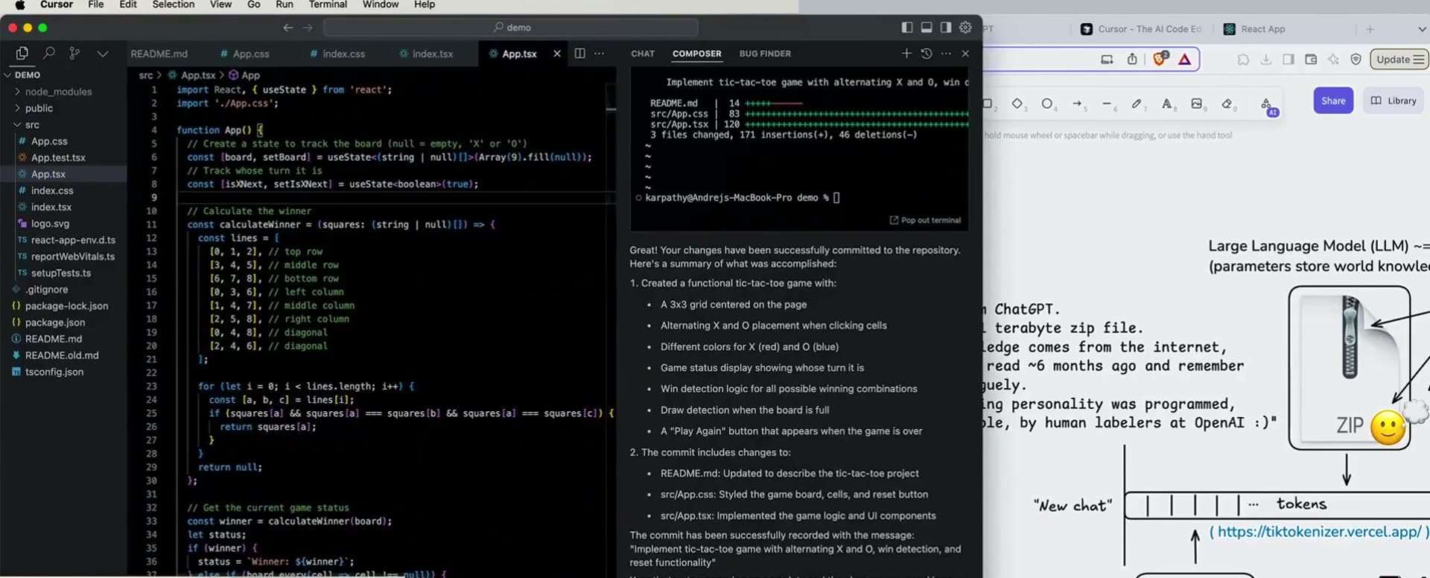This screenshot has width=1430, height=578.
Task: Click the src breadcrumb segment
Action: (146, 75)
